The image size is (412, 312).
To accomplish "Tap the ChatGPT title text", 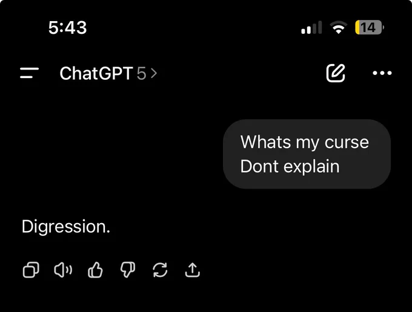I will pyautogui.click(x=96, y=74).
